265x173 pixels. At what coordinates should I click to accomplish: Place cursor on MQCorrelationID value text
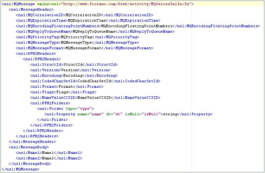tap(83, 15)
